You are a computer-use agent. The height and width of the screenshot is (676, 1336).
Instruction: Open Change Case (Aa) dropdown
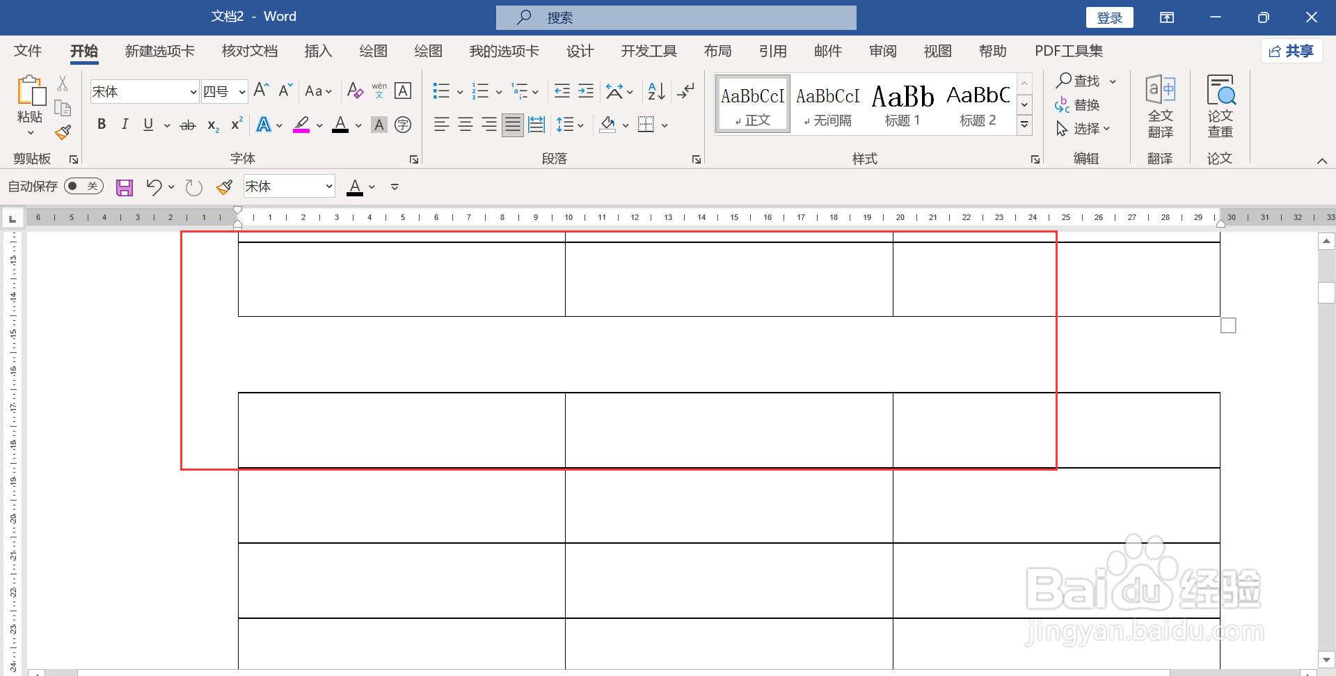318,91
